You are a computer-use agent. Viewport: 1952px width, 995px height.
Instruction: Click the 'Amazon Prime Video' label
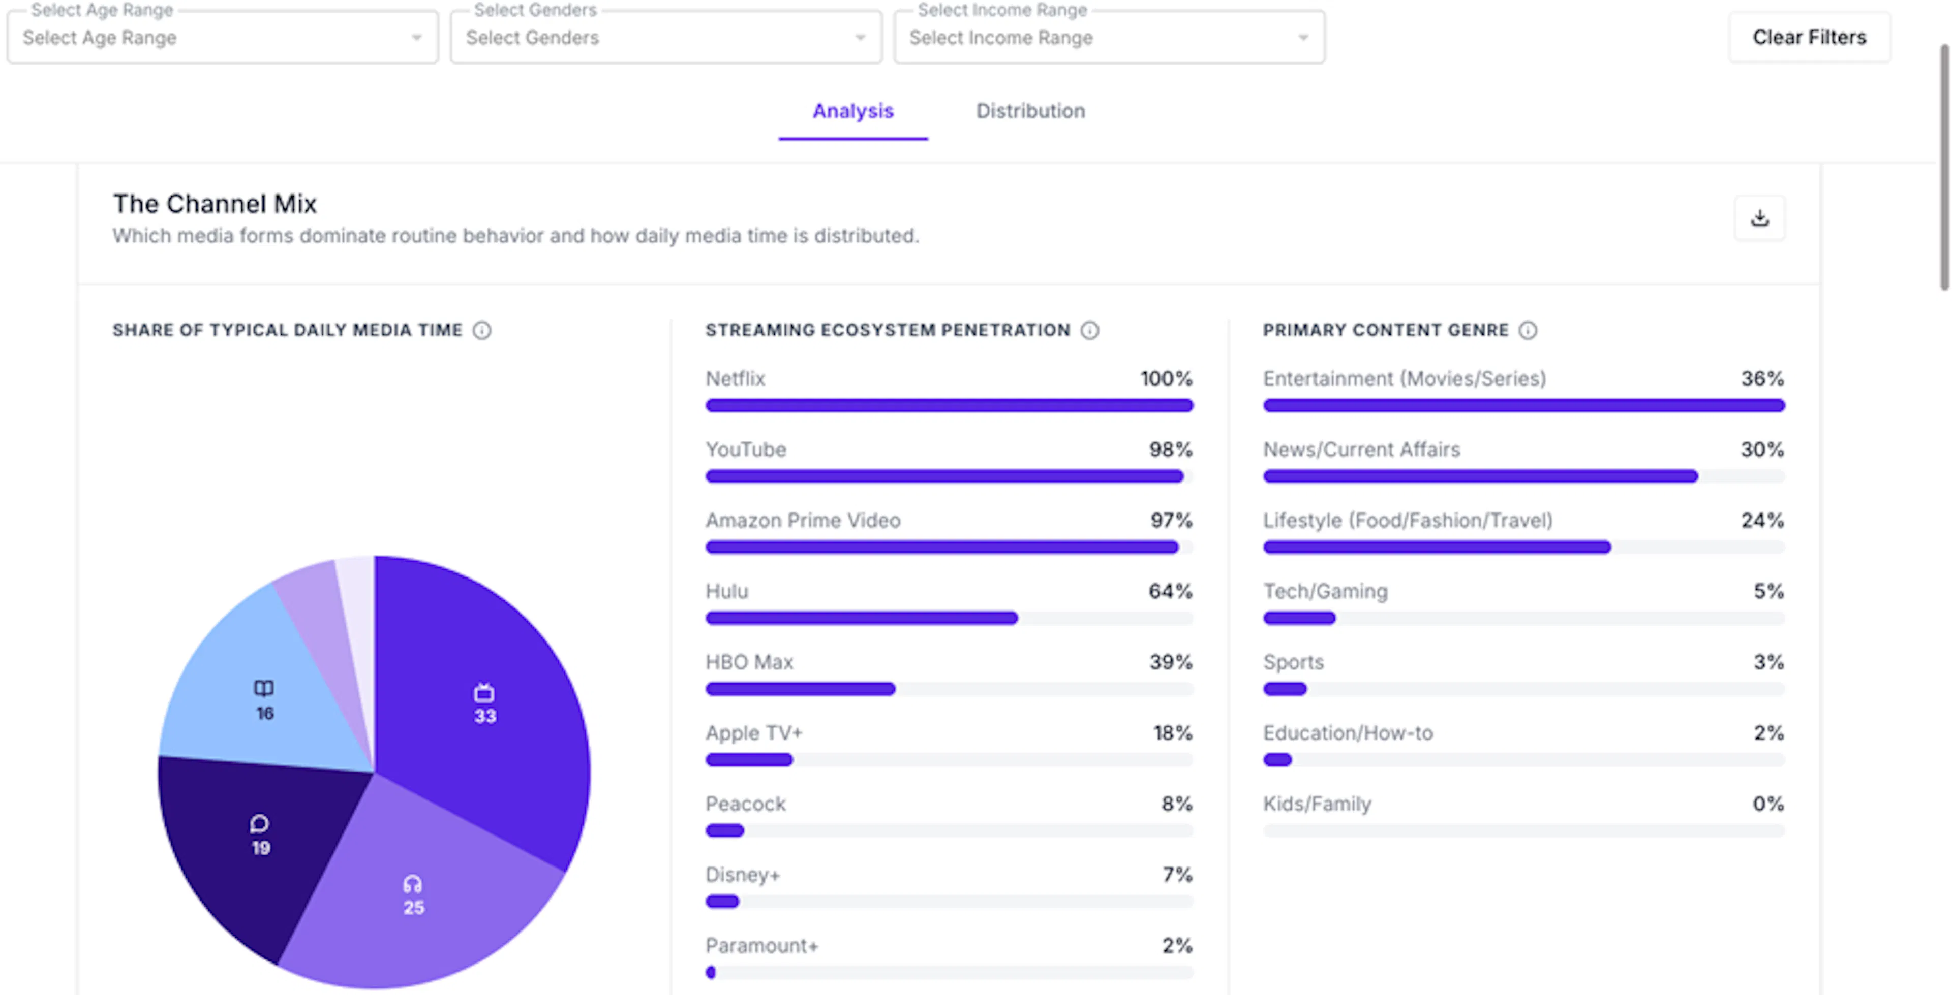click(803, 520)
